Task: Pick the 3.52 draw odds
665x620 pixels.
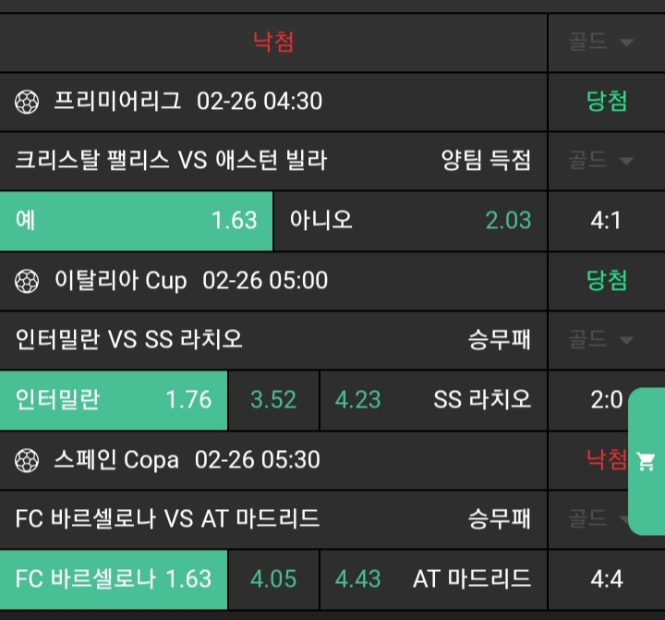Action: [x=273, y=400]
